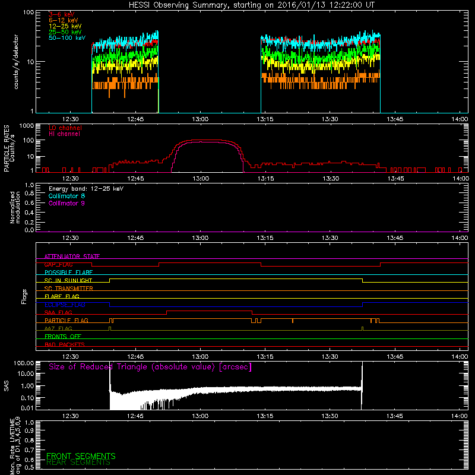The image size is (475, 475).
Task: Select the 'Collimator 8' label
Action: [66, 196]
